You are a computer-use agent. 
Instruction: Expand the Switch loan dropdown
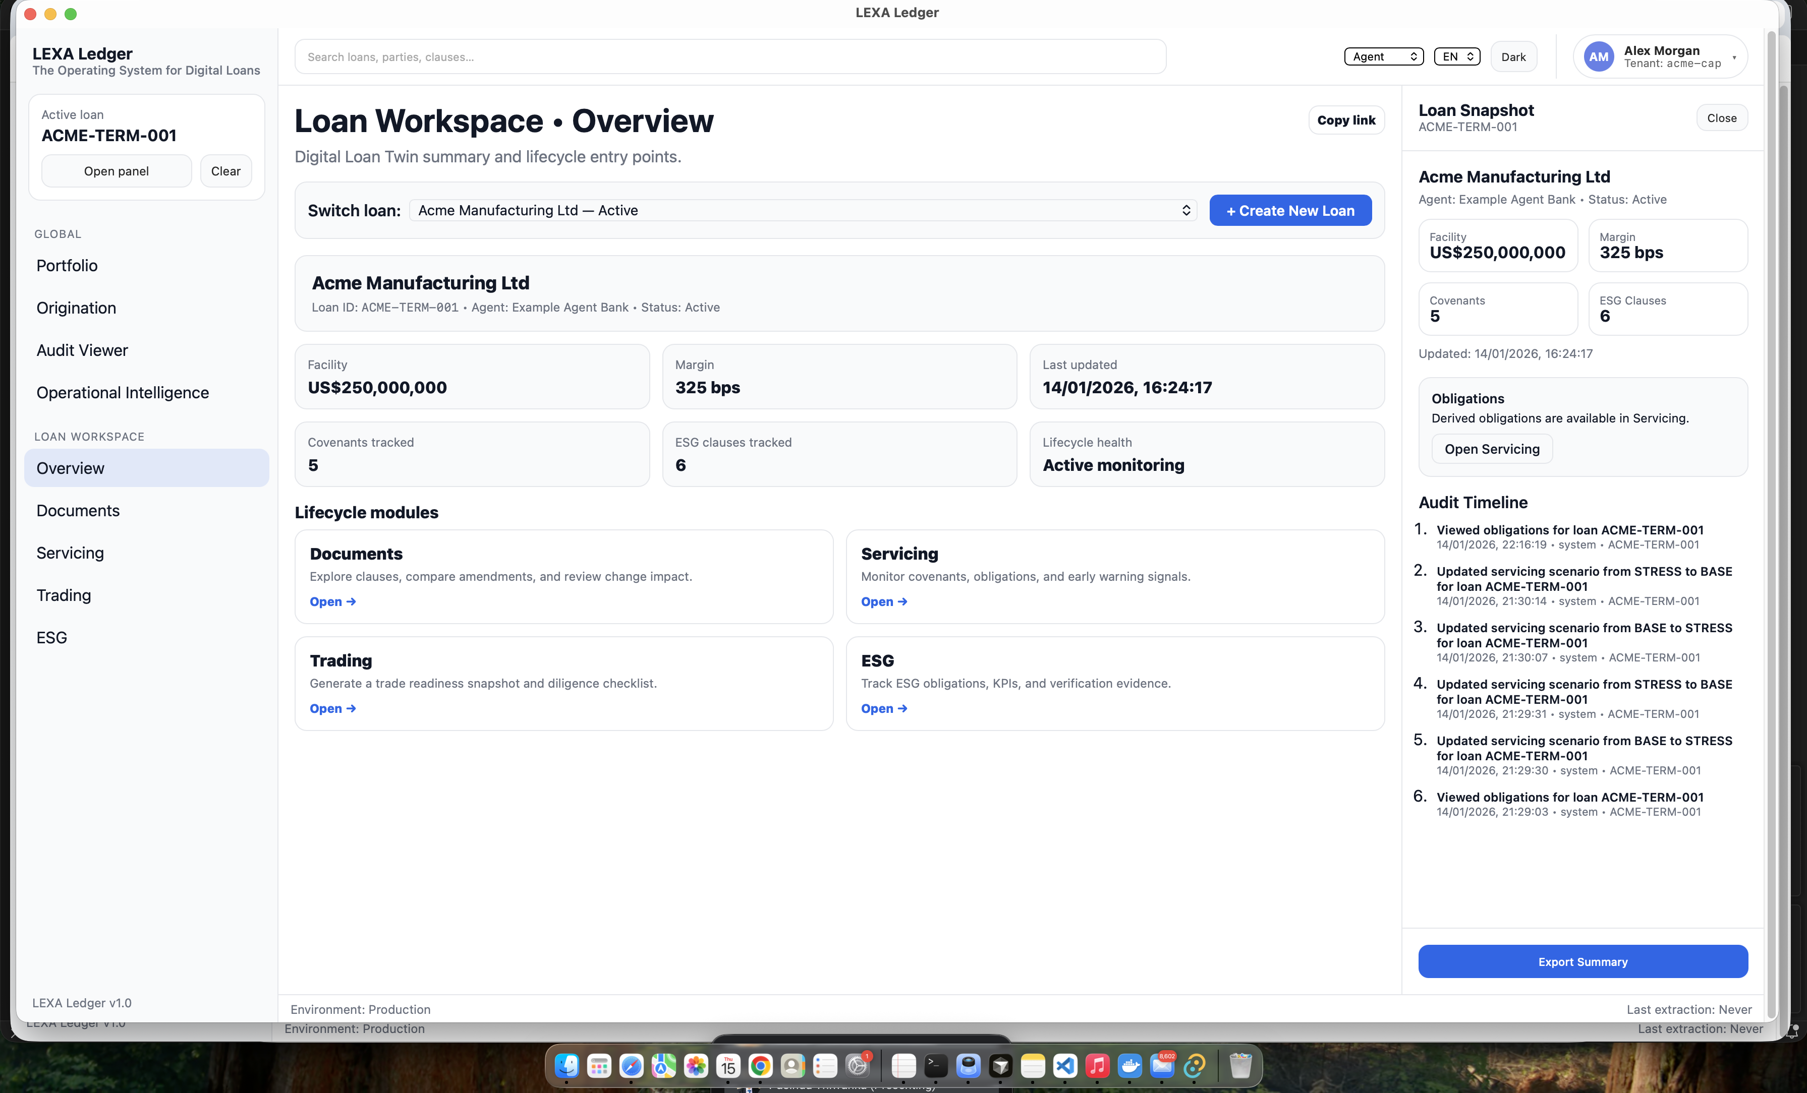[x=803, y=210]
